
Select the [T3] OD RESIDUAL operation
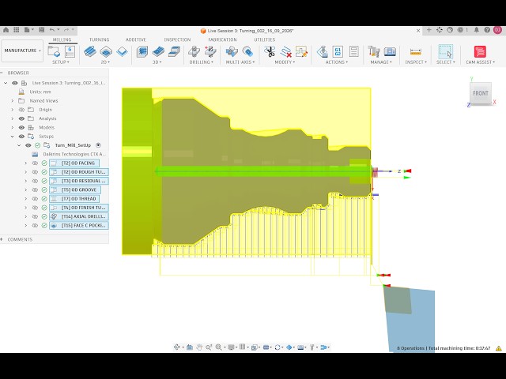click(x=79, y=181)
